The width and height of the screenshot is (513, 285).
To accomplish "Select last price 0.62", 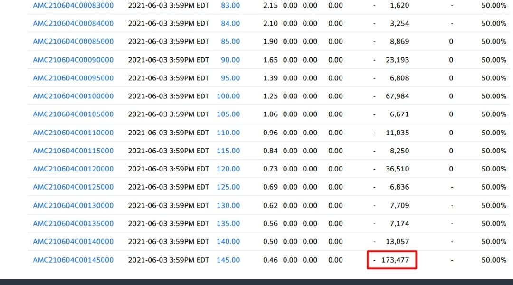I will click(271, 206).
